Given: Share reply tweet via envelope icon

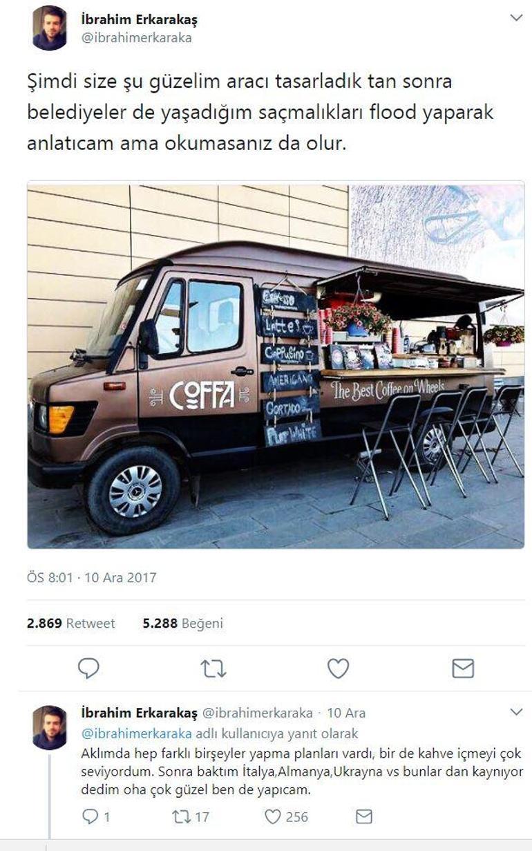Looking at the screenshot, I should [363, 816].
